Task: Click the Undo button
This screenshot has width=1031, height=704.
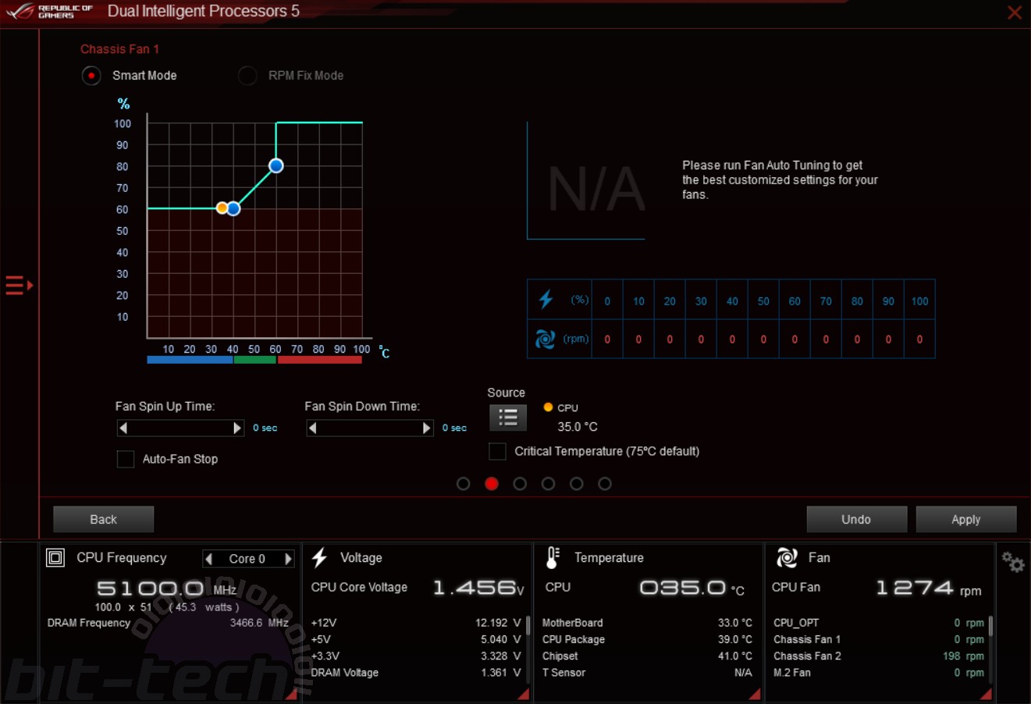Action: (x=856, y=519)
